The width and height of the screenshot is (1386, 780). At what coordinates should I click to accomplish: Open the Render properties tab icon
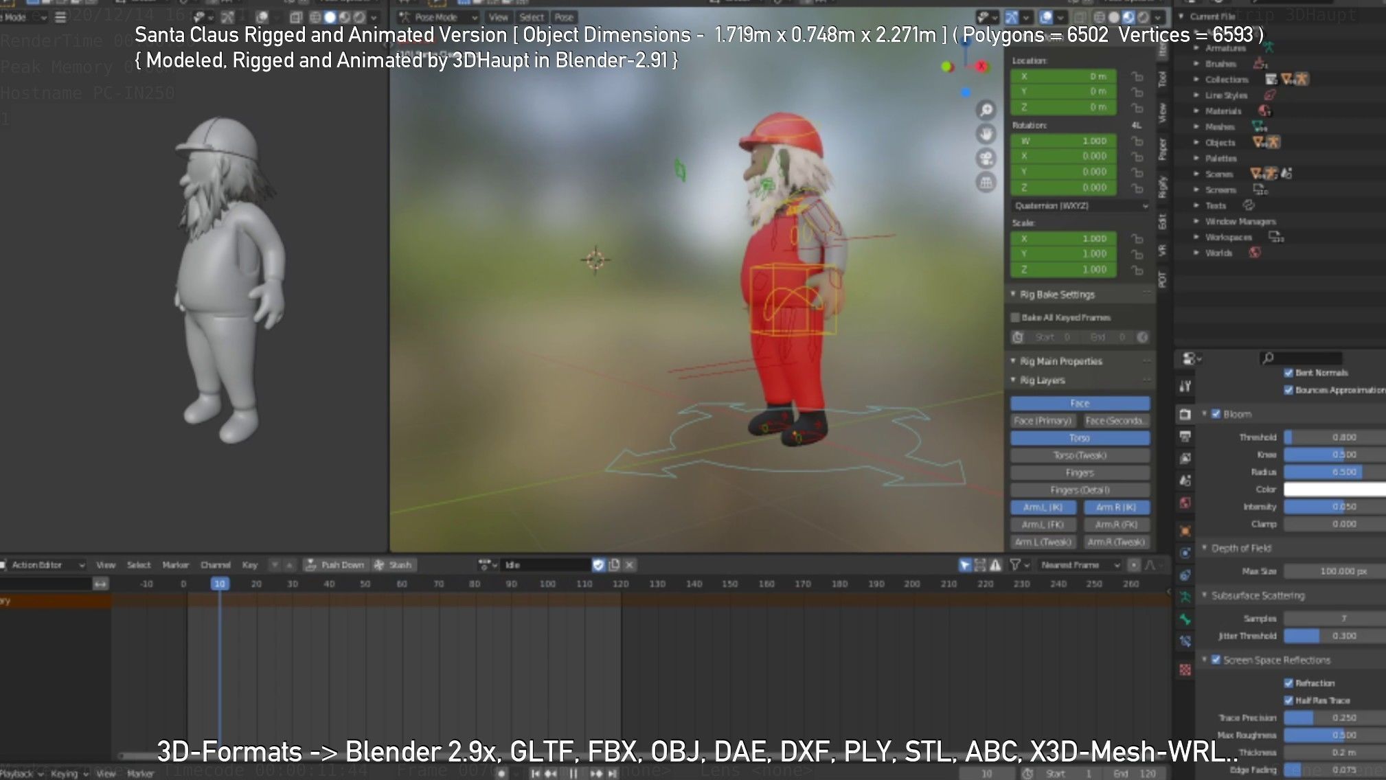[x=1185, y=414]
